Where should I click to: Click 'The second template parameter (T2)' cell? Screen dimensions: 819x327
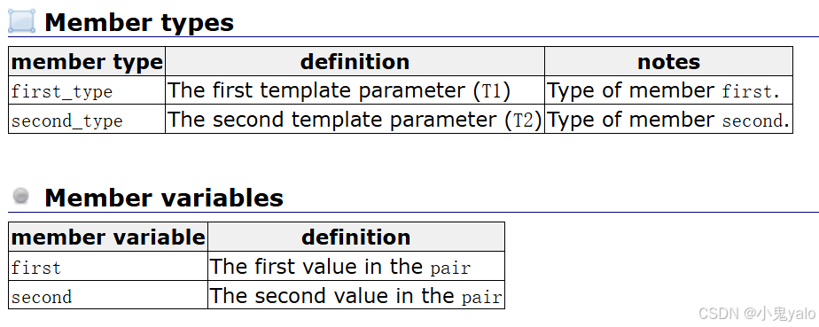(x=355, y=119)
